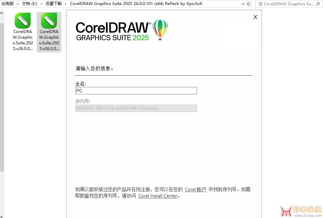Click the scroll up arrow in Explorer

pos(2,13)
